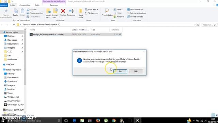Sort by the Tipo column header
This screenshot has height=123, width=218.
(x=99, y=30)
